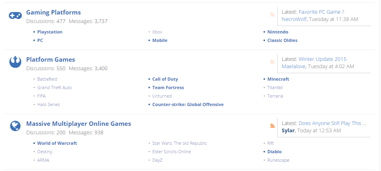
Task: View latest thread Favorite PC Game ?
Action: pos(322,12)
